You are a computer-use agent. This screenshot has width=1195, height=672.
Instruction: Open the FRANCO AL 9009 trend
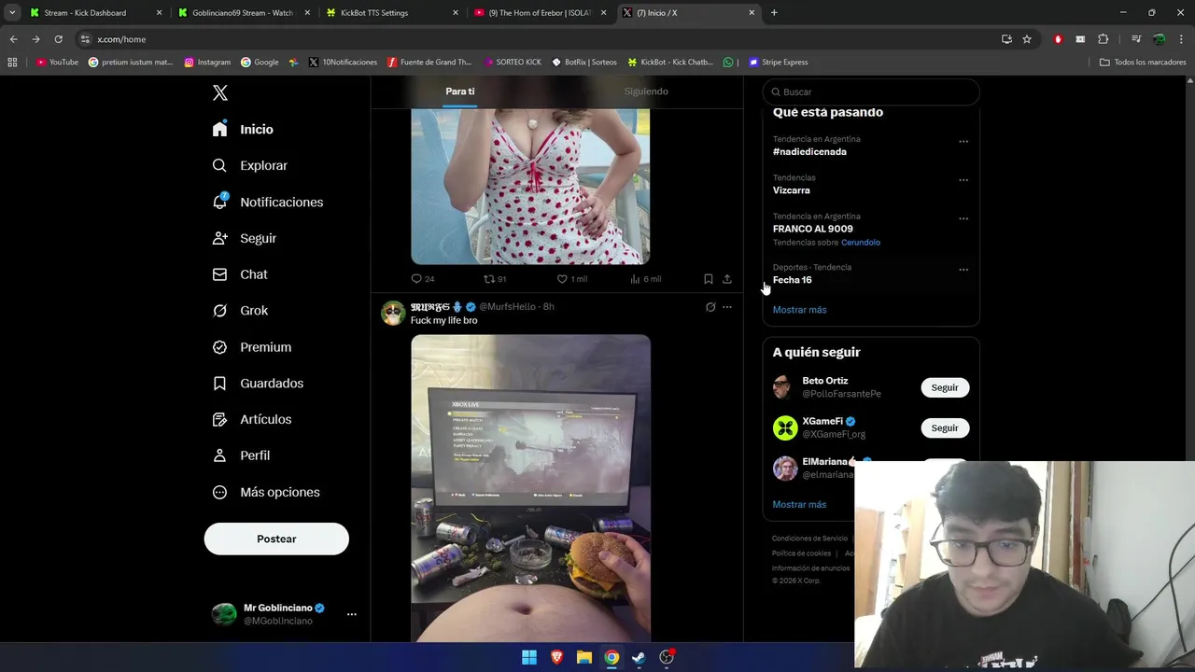pyautogui.click(x=812, y=229)
